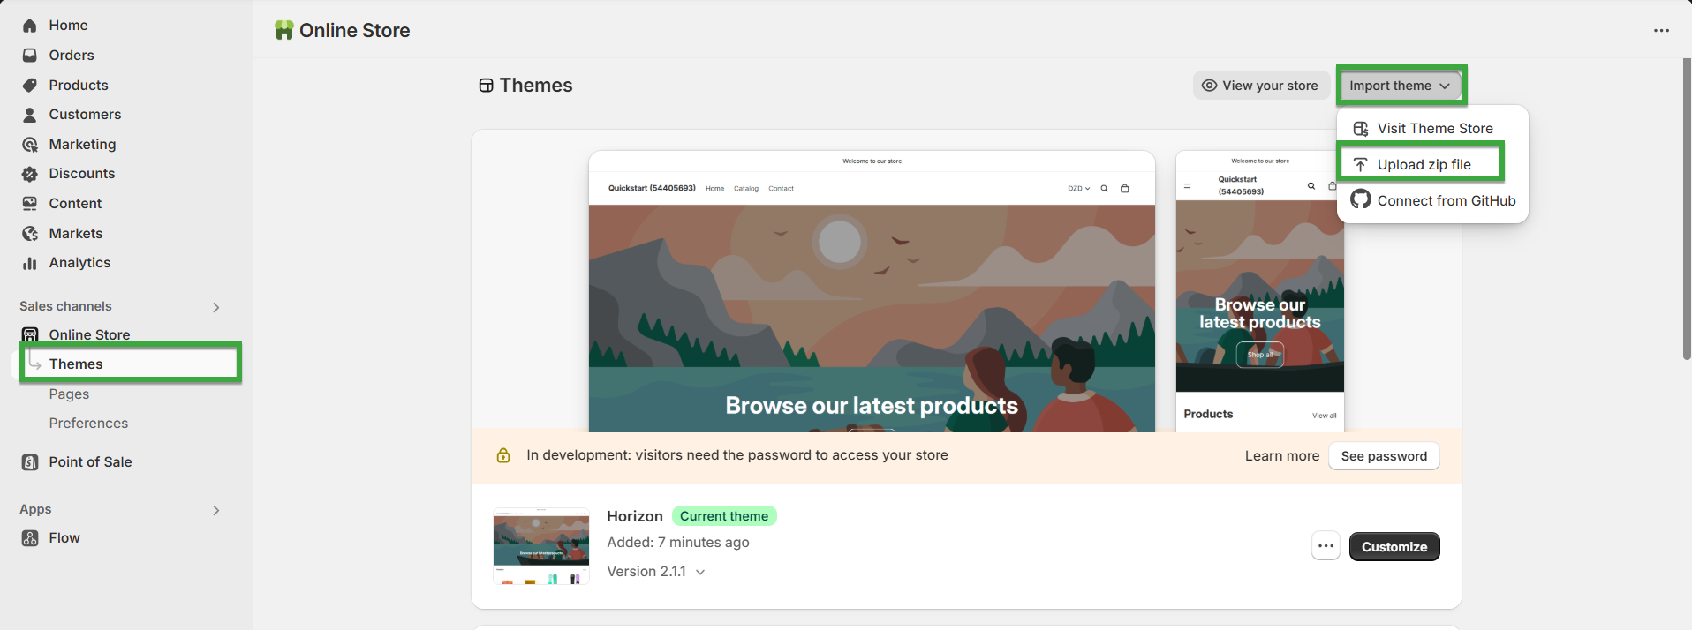Click the Discounts badge icon
Viewport: 1692px width, 630px height.
click(x=30, y=174)
